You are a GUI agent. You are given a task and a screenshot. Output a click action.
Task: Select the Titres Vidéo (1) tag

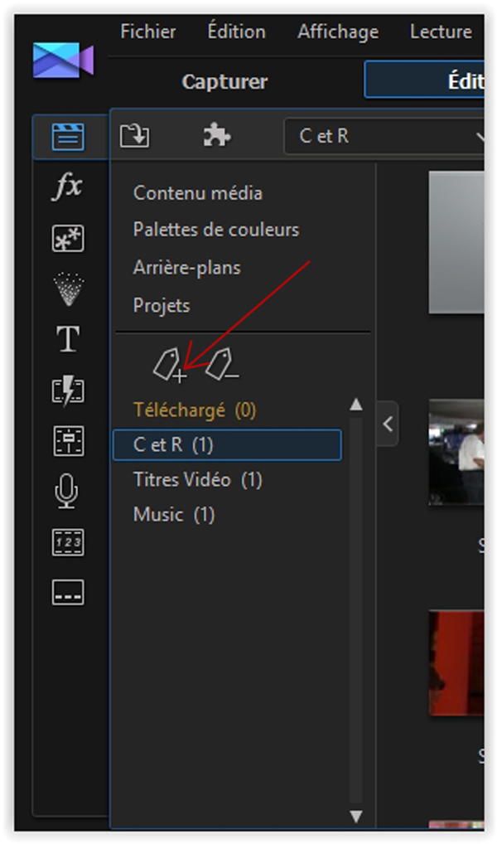coord(197,479)
